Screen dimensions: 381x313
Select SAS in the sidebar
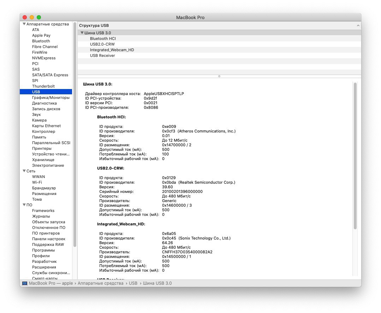[x=36, y=69]
